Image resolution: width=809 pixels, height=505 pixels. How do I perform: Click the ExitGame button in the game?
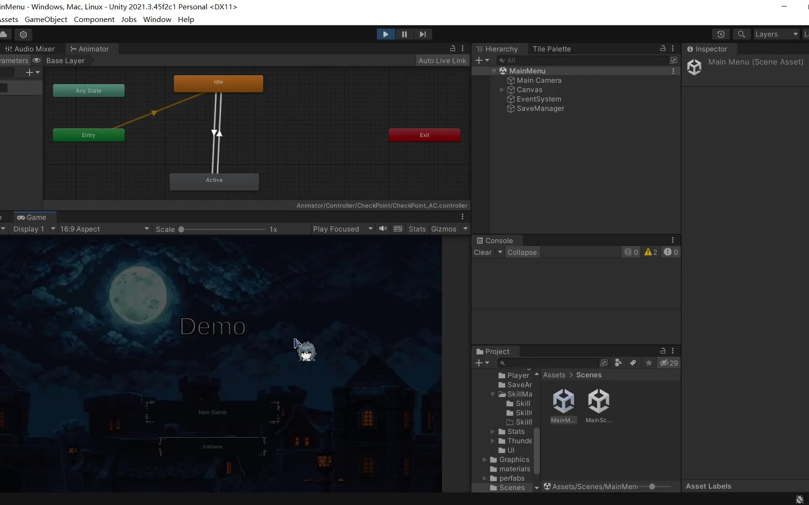(x=213, y=447)
